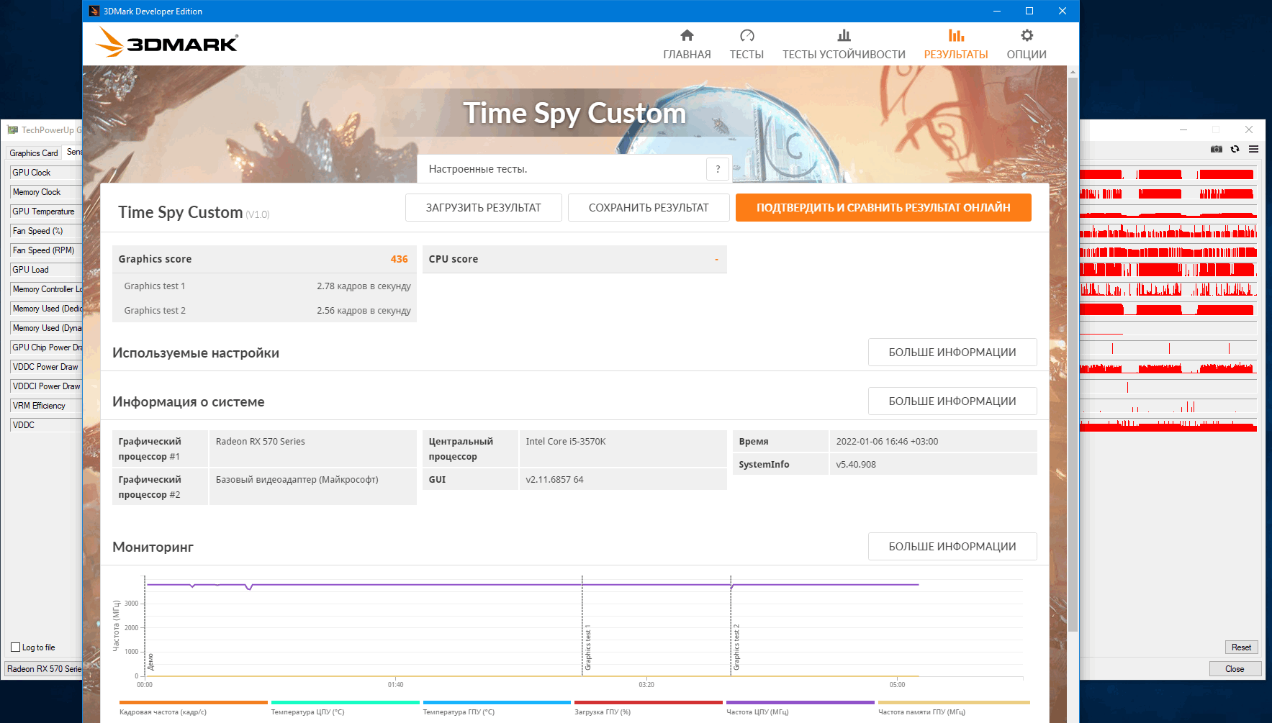Click the TechPowerUp GPU-Z title icon
This screenshot has height=723, width=1272.
[12, 129]
